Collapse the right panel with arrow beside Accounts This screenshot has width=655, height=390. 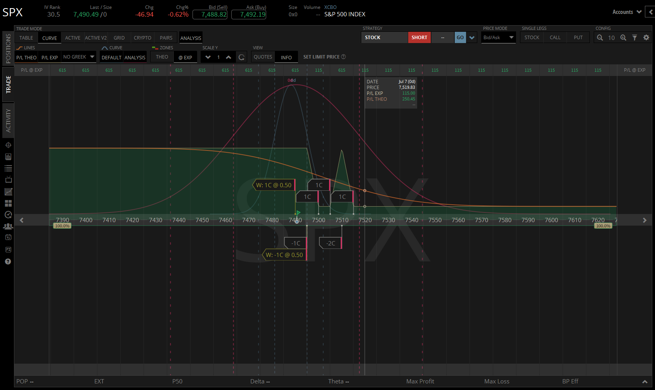[x=651, y=12]
